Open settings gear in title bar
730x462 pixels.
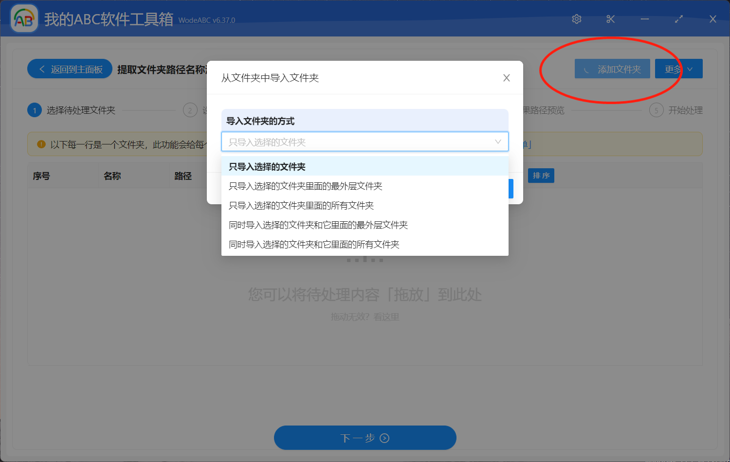[x=577, y=19]
